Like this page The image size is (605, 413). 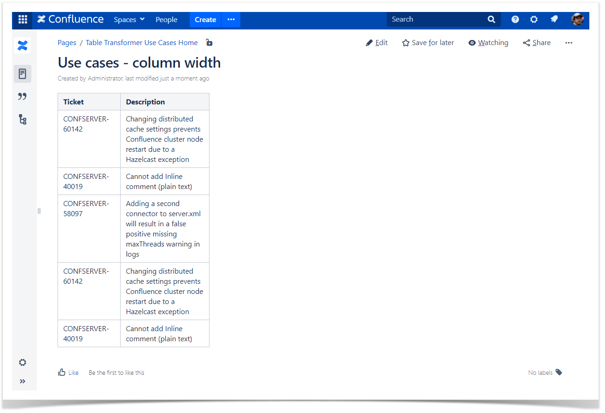pyautogui.click(x=68, y=373)
